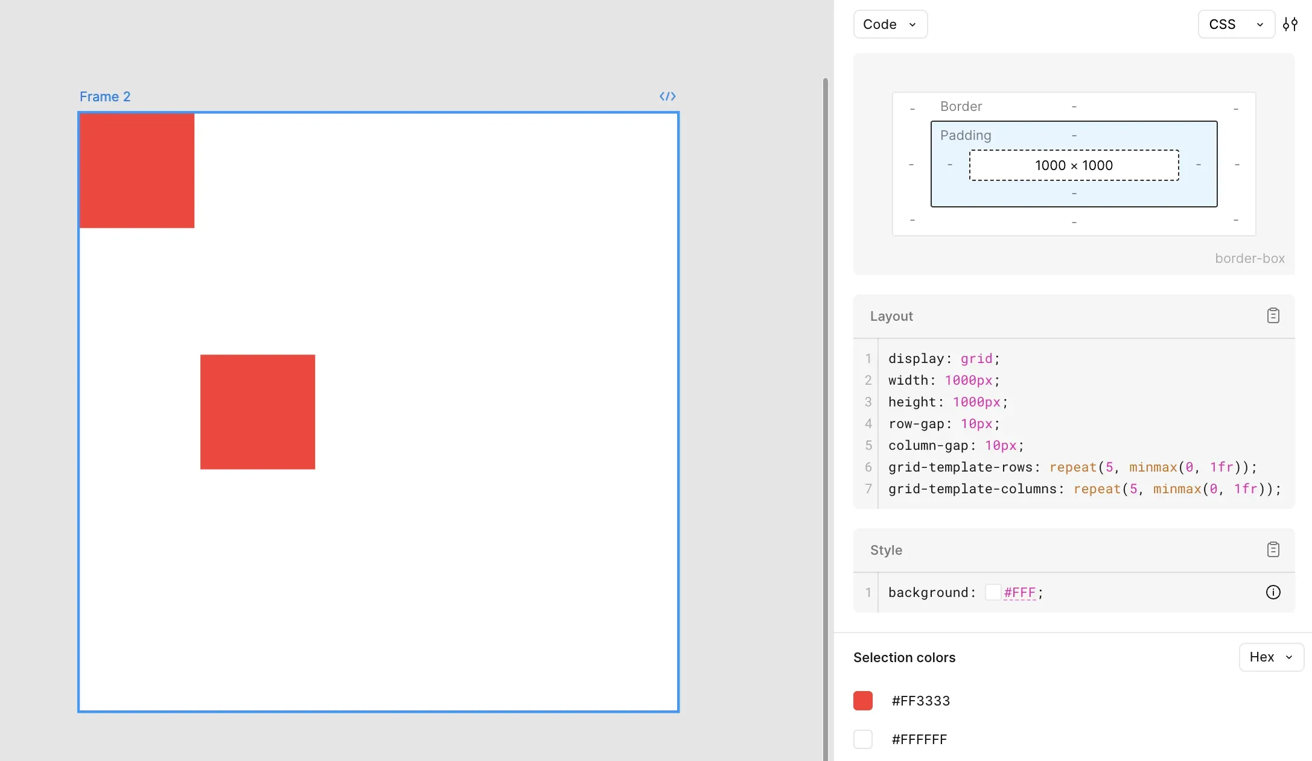1312x761 pixels.
Task: Click the info icon next to background property
Action: coord(1273,593)
